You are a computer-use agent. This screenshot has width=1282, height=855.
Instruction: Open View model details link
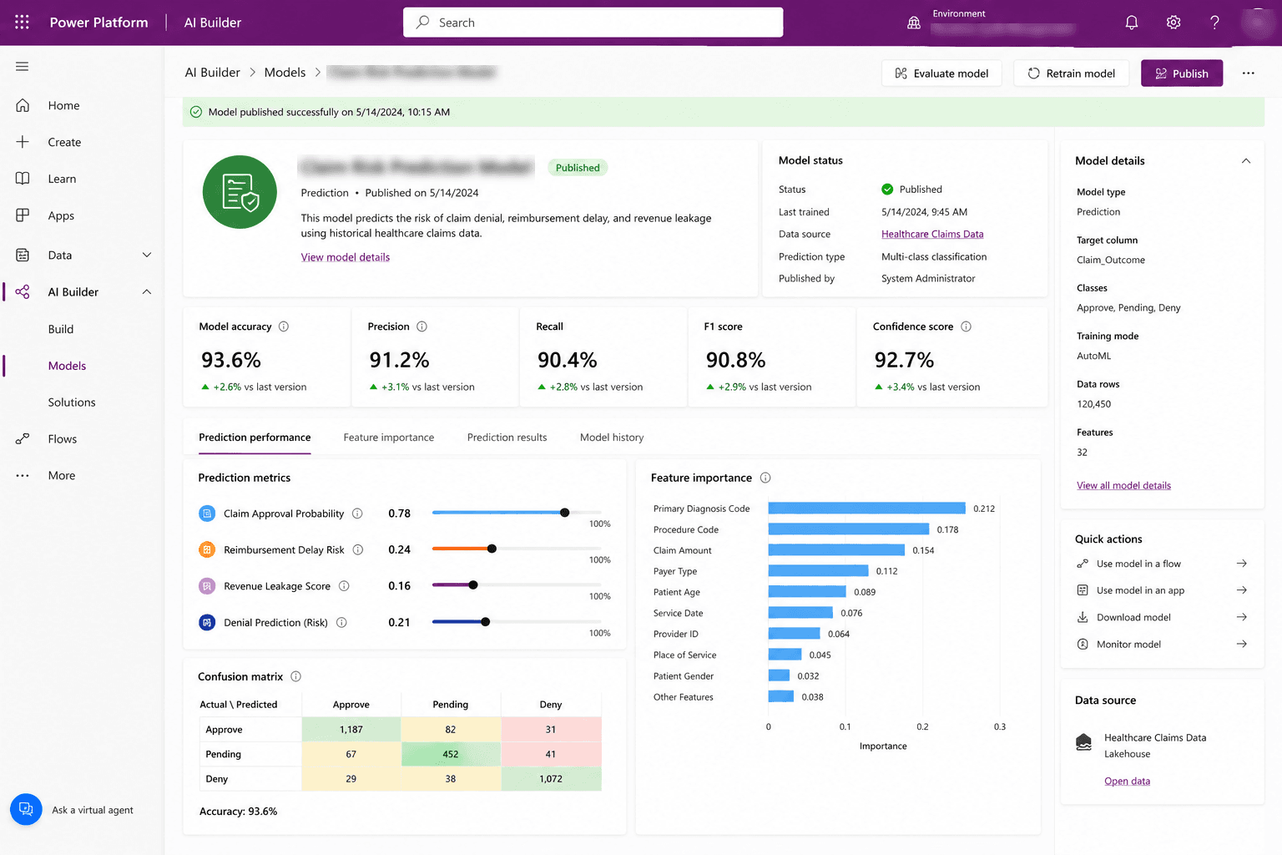346,257
